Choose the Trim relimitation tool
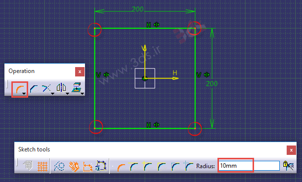 46,88
